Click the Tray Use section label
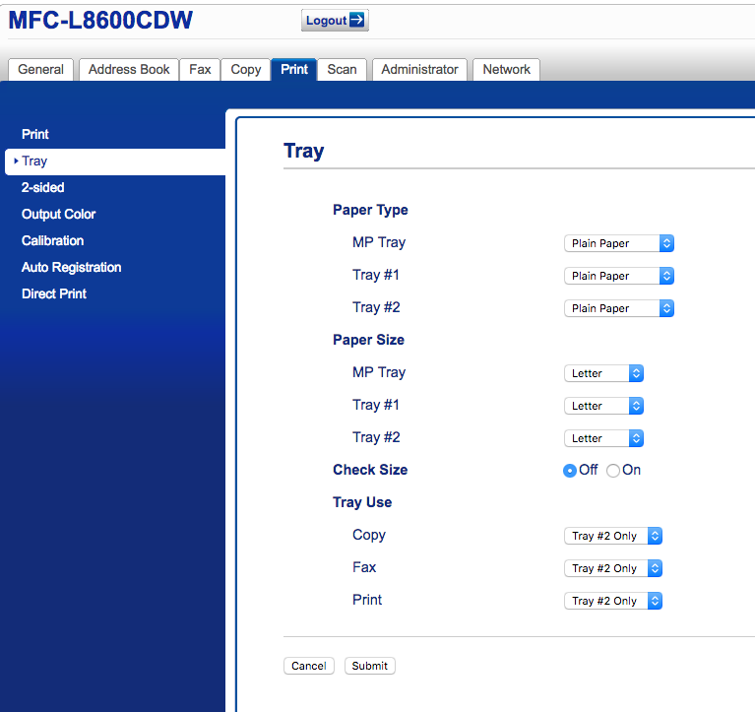 click(362, 502)
